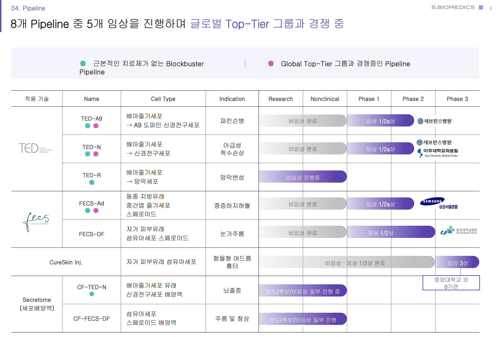Screen dimensions: 496x337
Task: Click the Cell Type column header
Action: pyautogui.click(x=163, y=99)
